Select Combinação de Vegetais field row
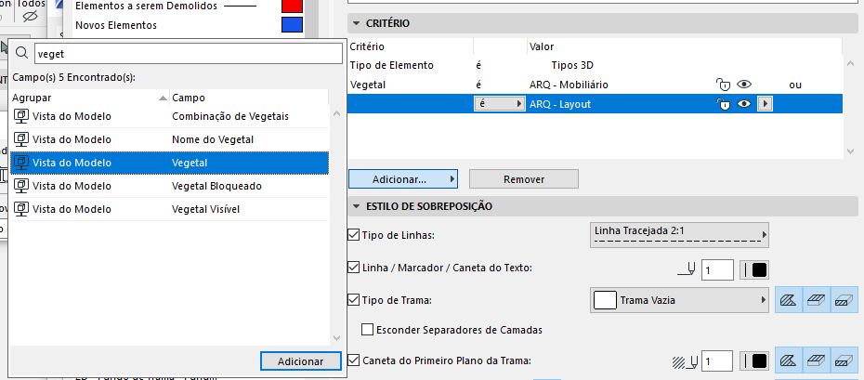Screen dimensions: 864x380 click(x=170, y=117)
